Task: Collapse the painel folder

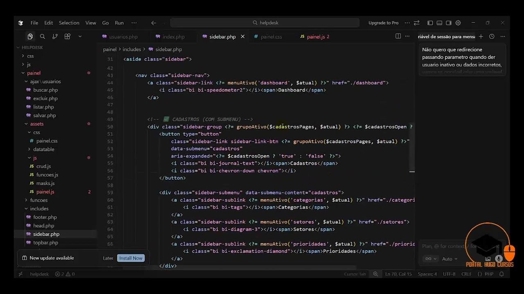Action: [34, 73]
